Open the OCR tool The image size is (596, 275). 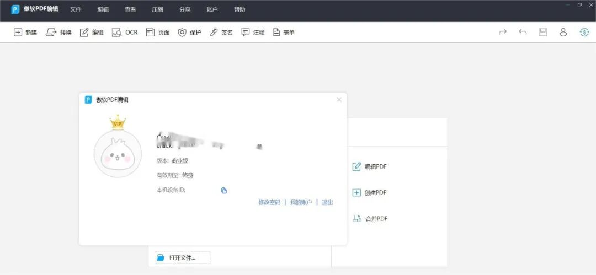(x=125, y=33)
